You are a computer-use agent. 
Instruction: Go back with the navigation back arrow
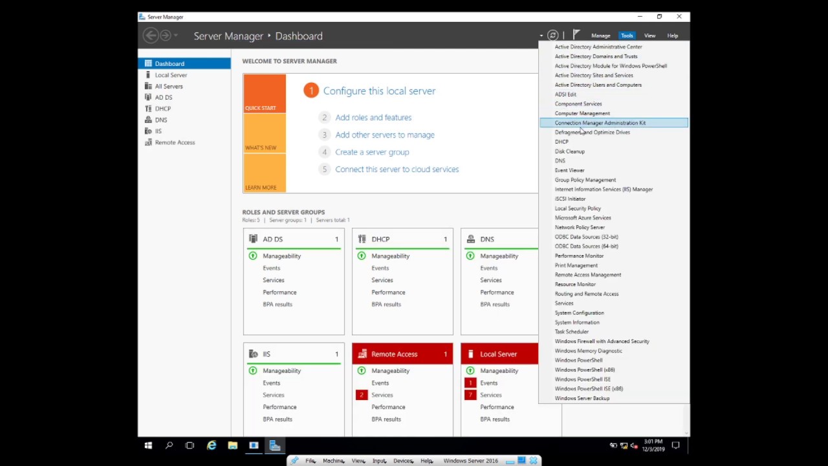[x=151, y=36]
